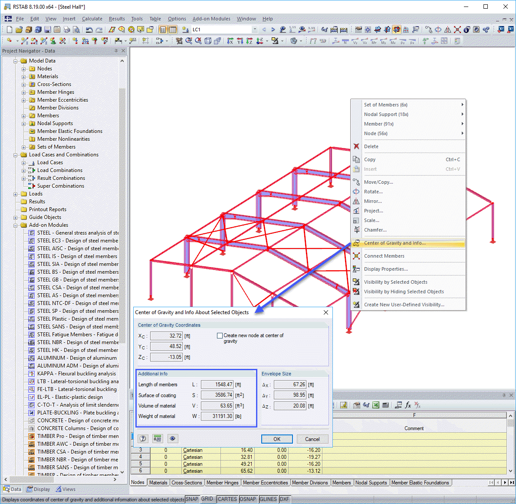Click the Weight of material value field
This screenshot has height=504, width=516.
pyautogui.click(x=217, y=416)
